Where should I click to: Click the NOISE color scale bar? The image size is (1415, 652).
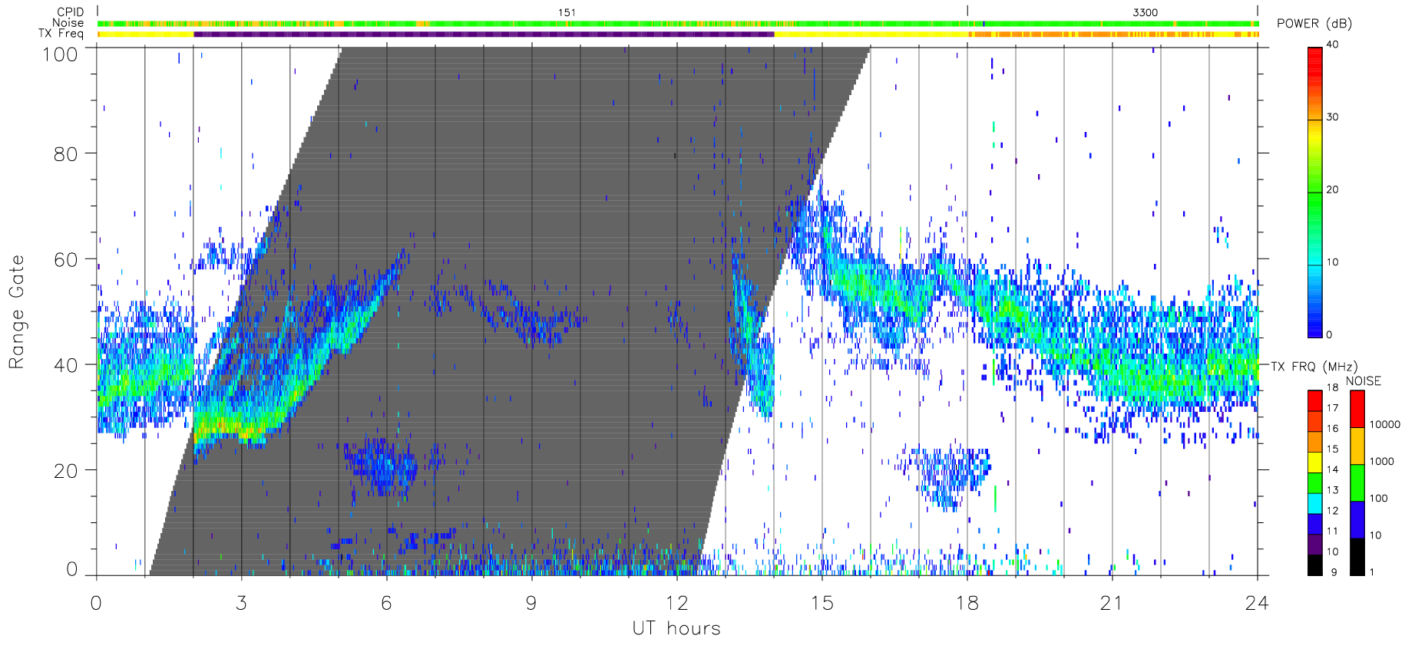[x=1357, y=483]
